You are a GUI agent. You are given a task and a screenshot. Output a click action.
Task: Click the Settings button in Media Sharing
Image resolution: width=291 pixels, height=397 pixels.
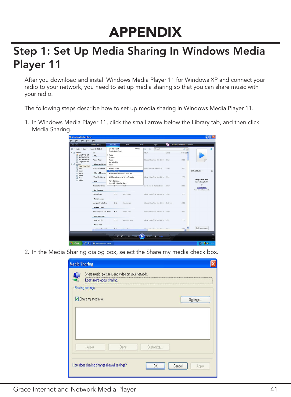(195, 300)
